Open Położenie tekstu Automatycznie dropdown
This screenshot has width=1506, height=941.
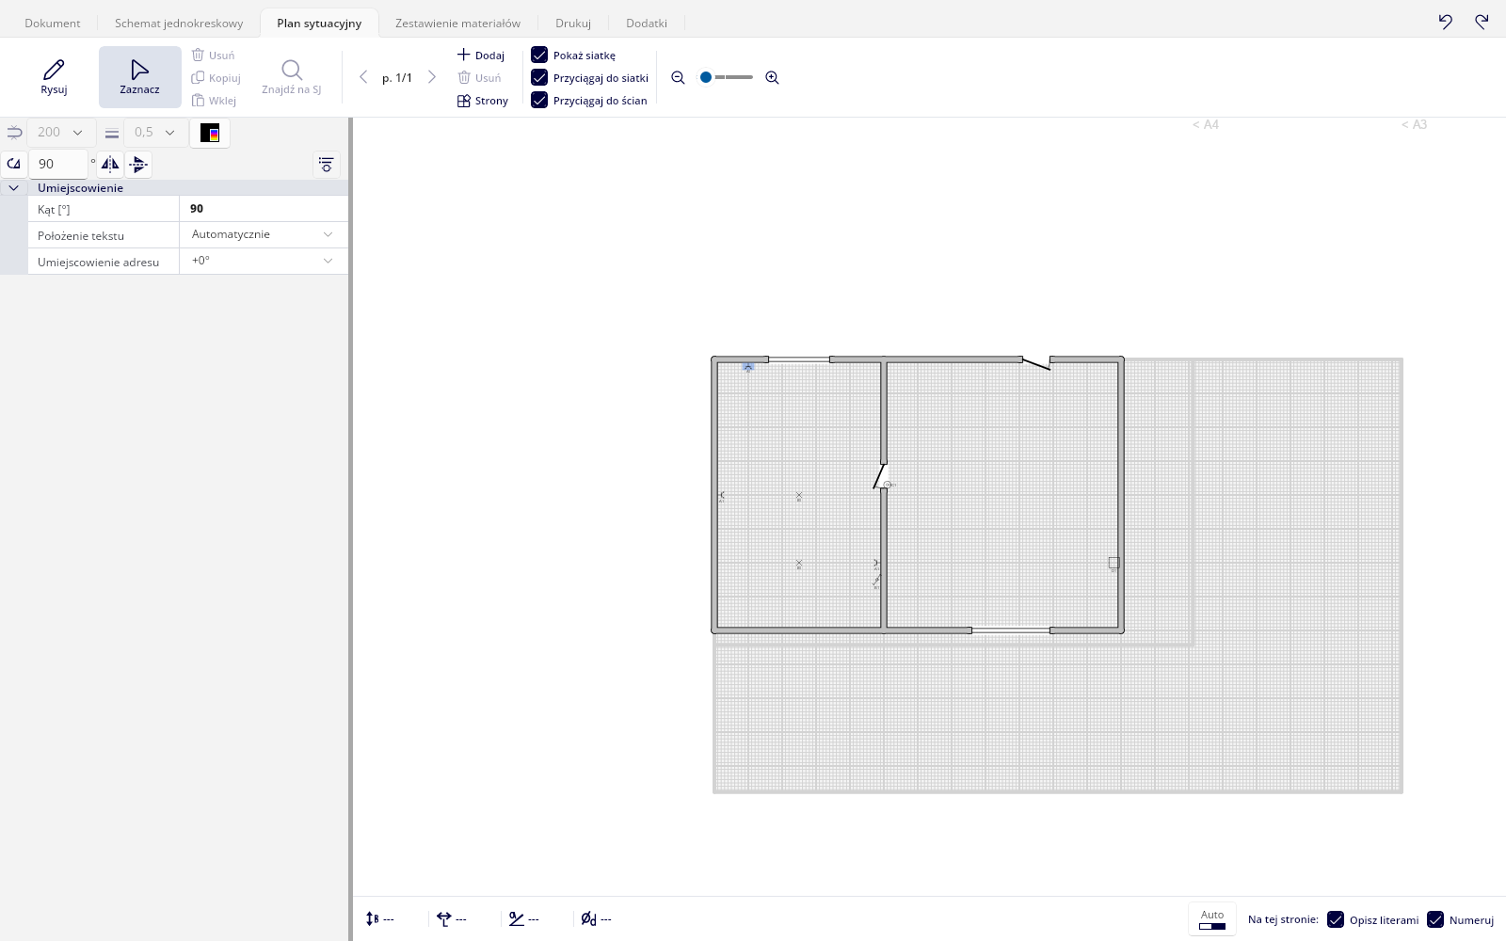(x=264, y=234)
